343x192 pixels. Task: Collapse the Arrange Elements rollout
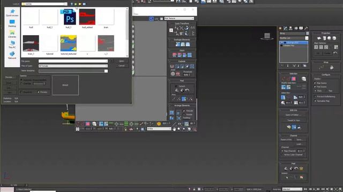(182, 106)
